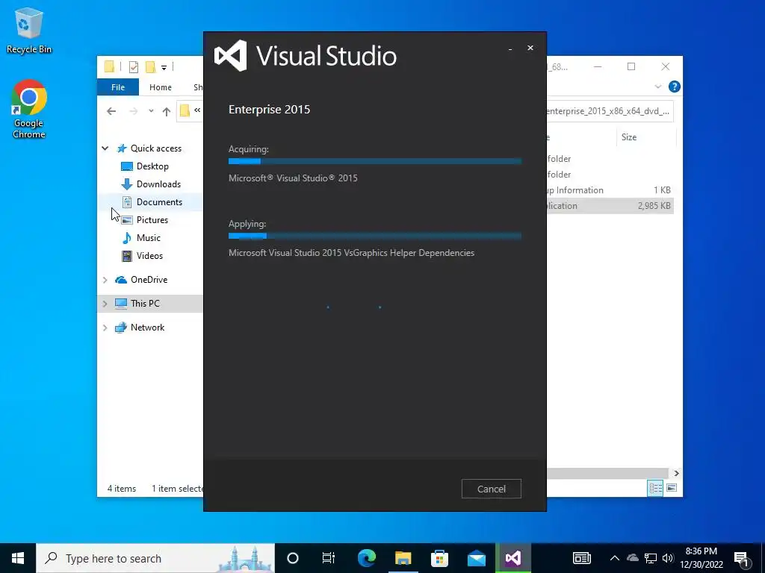Select Quick access in navigation pane
Viewport: 765px width, 573px height.
coord(149,148)
